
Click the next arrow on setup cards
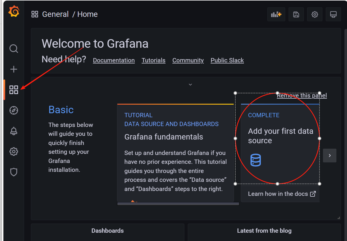click(330, 156)
